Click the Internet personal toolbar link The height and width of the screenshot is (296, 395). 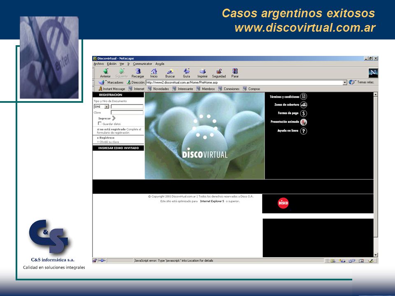point(136,89)
